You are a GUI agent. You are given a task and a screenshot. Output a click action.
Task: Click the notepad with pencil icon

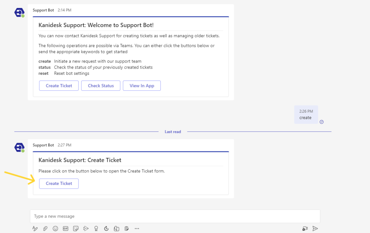127,228
